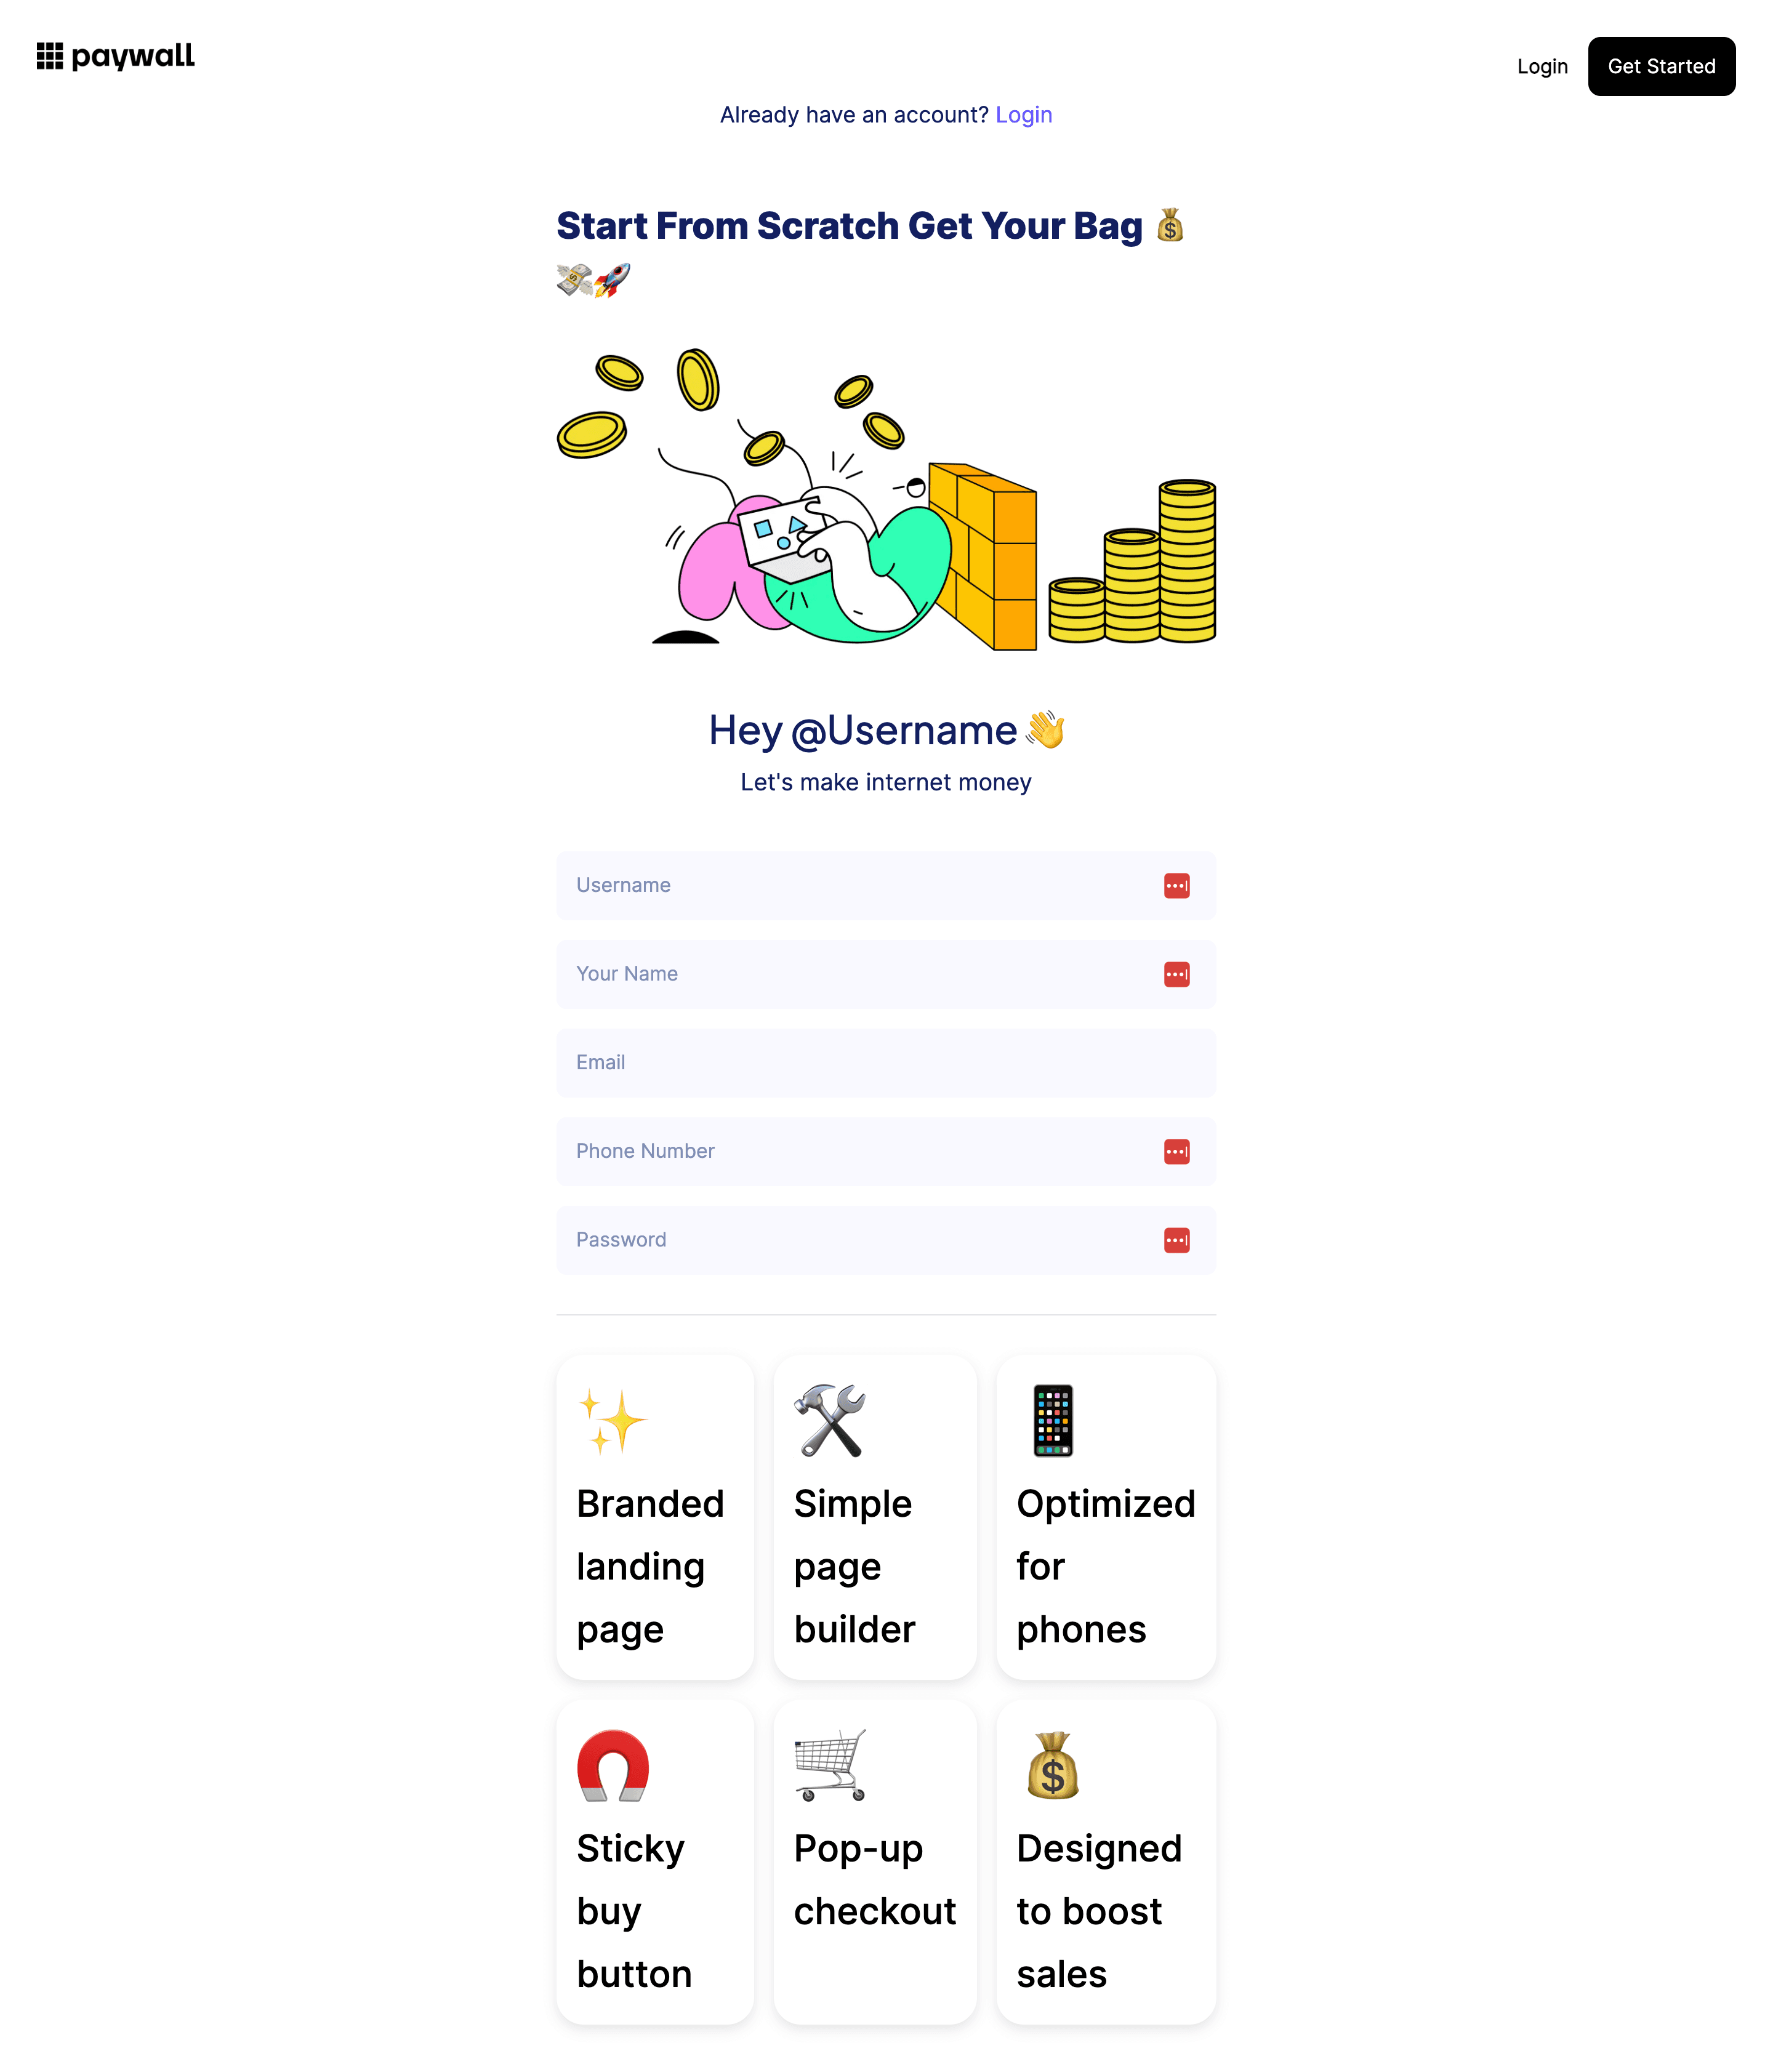Click the Get Started button top right

pos(1660,65)
